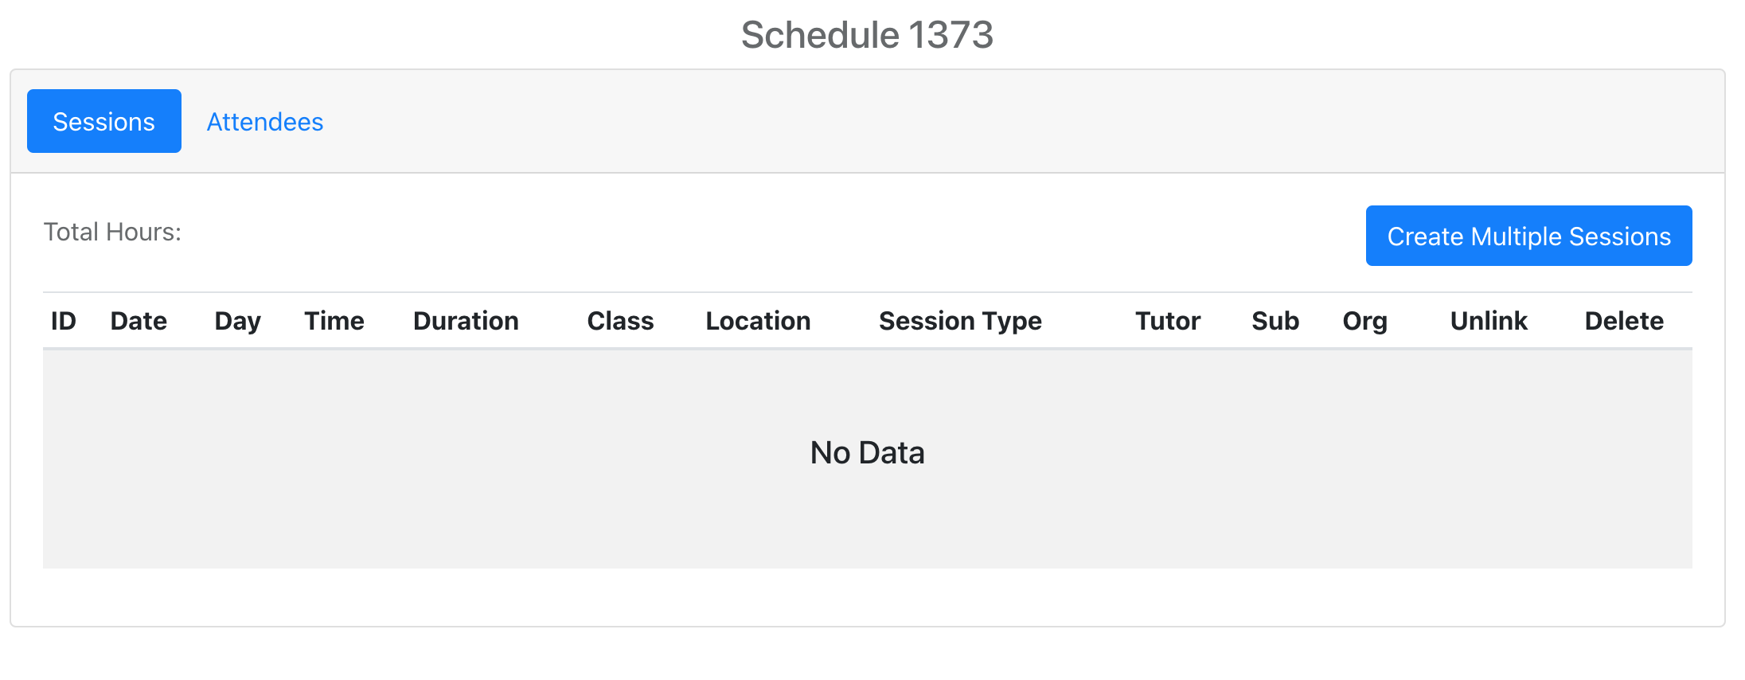The height and width of the screenshot is (680, 1745).
Task: Select the Sub column header
Action: (x=1275, y=321)
